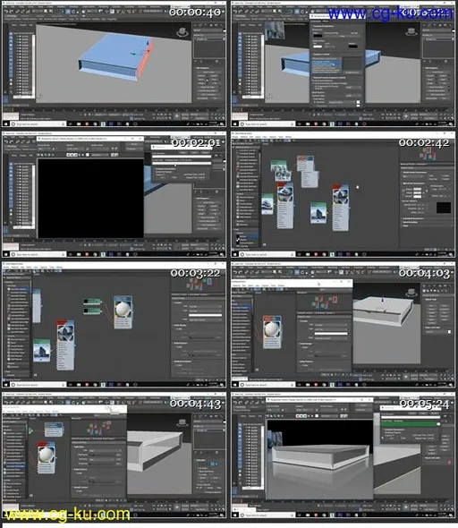Click the ViewCube in the 00:04:03 viewport

point(411,293)
